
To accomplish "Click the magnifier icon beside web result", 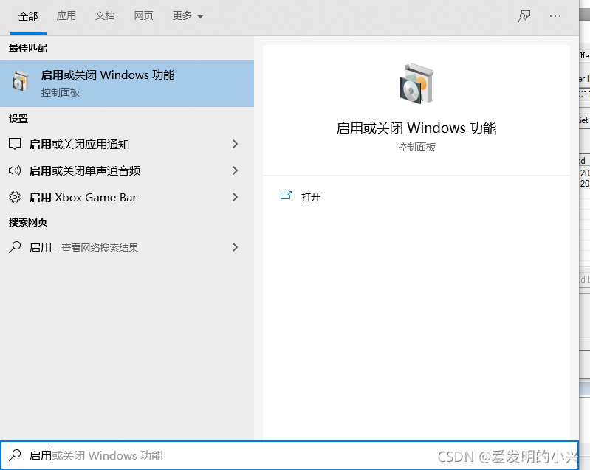I will point(15,247).
